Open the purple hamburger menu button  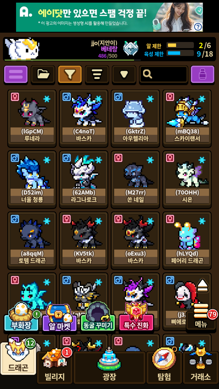pos(16,74)
